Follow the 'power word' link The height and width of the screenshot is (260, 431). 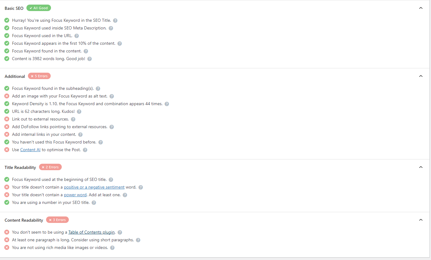pyautogui.click(x=75, y=195)
